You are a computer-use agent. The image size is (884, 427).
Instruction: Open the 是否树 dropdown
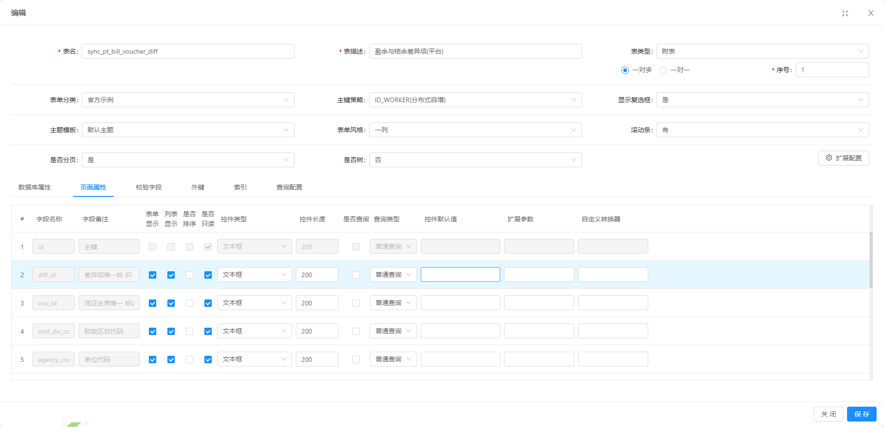click(x=475, y=160)
